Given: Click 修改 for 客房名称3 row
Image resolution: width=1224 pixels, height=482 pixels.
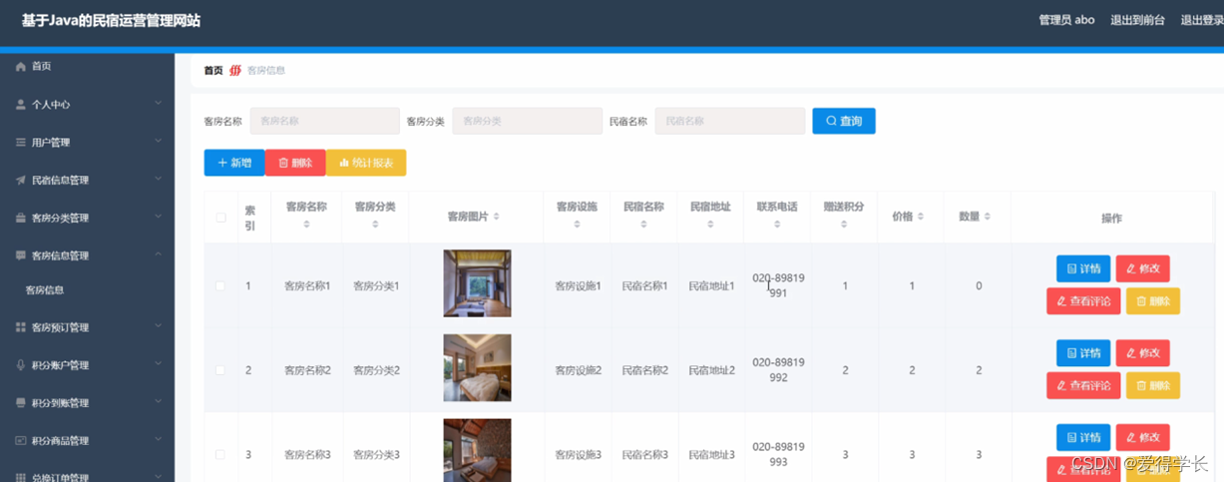Looking at the screenshot, I should point(1143,437).
